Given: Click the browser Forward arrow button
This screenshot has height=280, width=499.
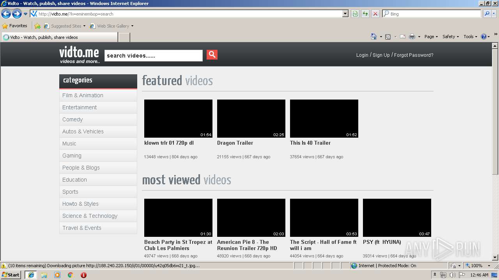Looking at the screenshot, I should tap(17, 14).
